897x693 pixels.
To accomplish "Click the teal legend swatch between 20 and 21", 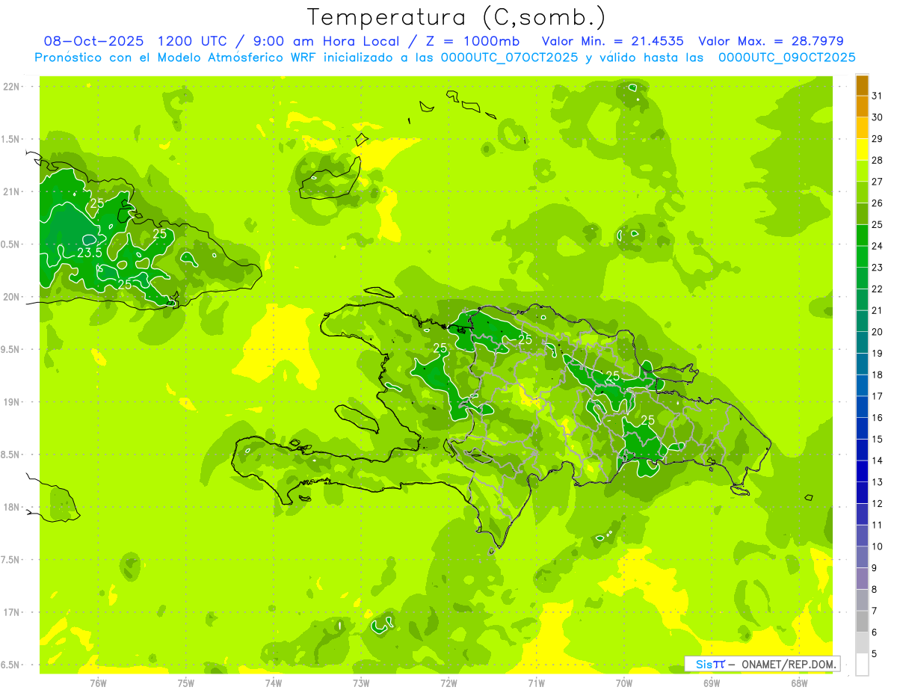I will tap(862, 321).
